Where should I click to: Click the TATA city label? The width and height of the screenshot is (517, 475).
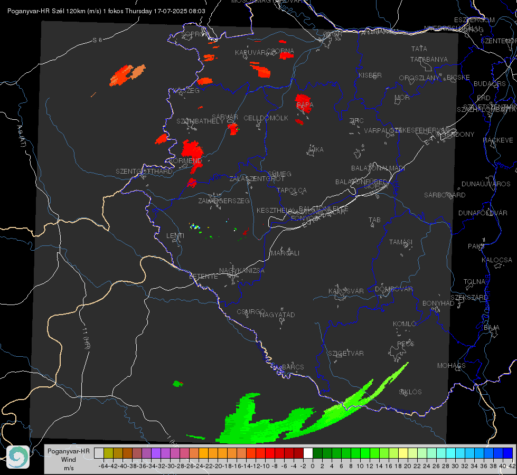[x=419, y=49]
